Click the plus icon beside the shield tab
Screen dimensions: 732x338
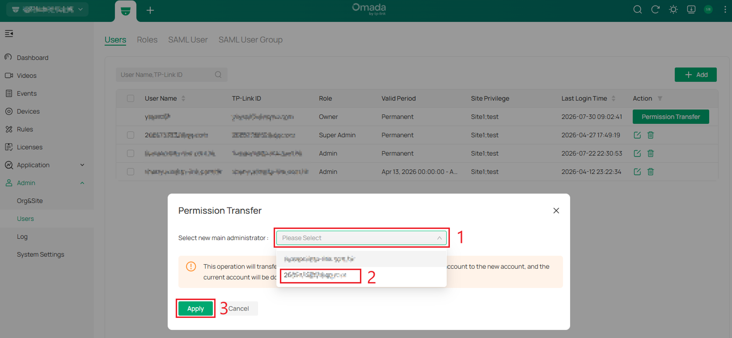[150, 11]
